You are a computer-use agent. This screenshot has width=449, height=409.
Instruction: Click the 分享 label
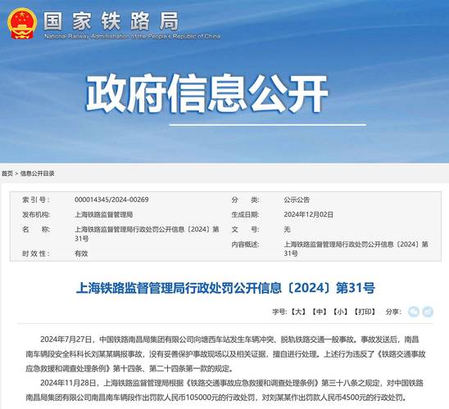pos(393,312)
